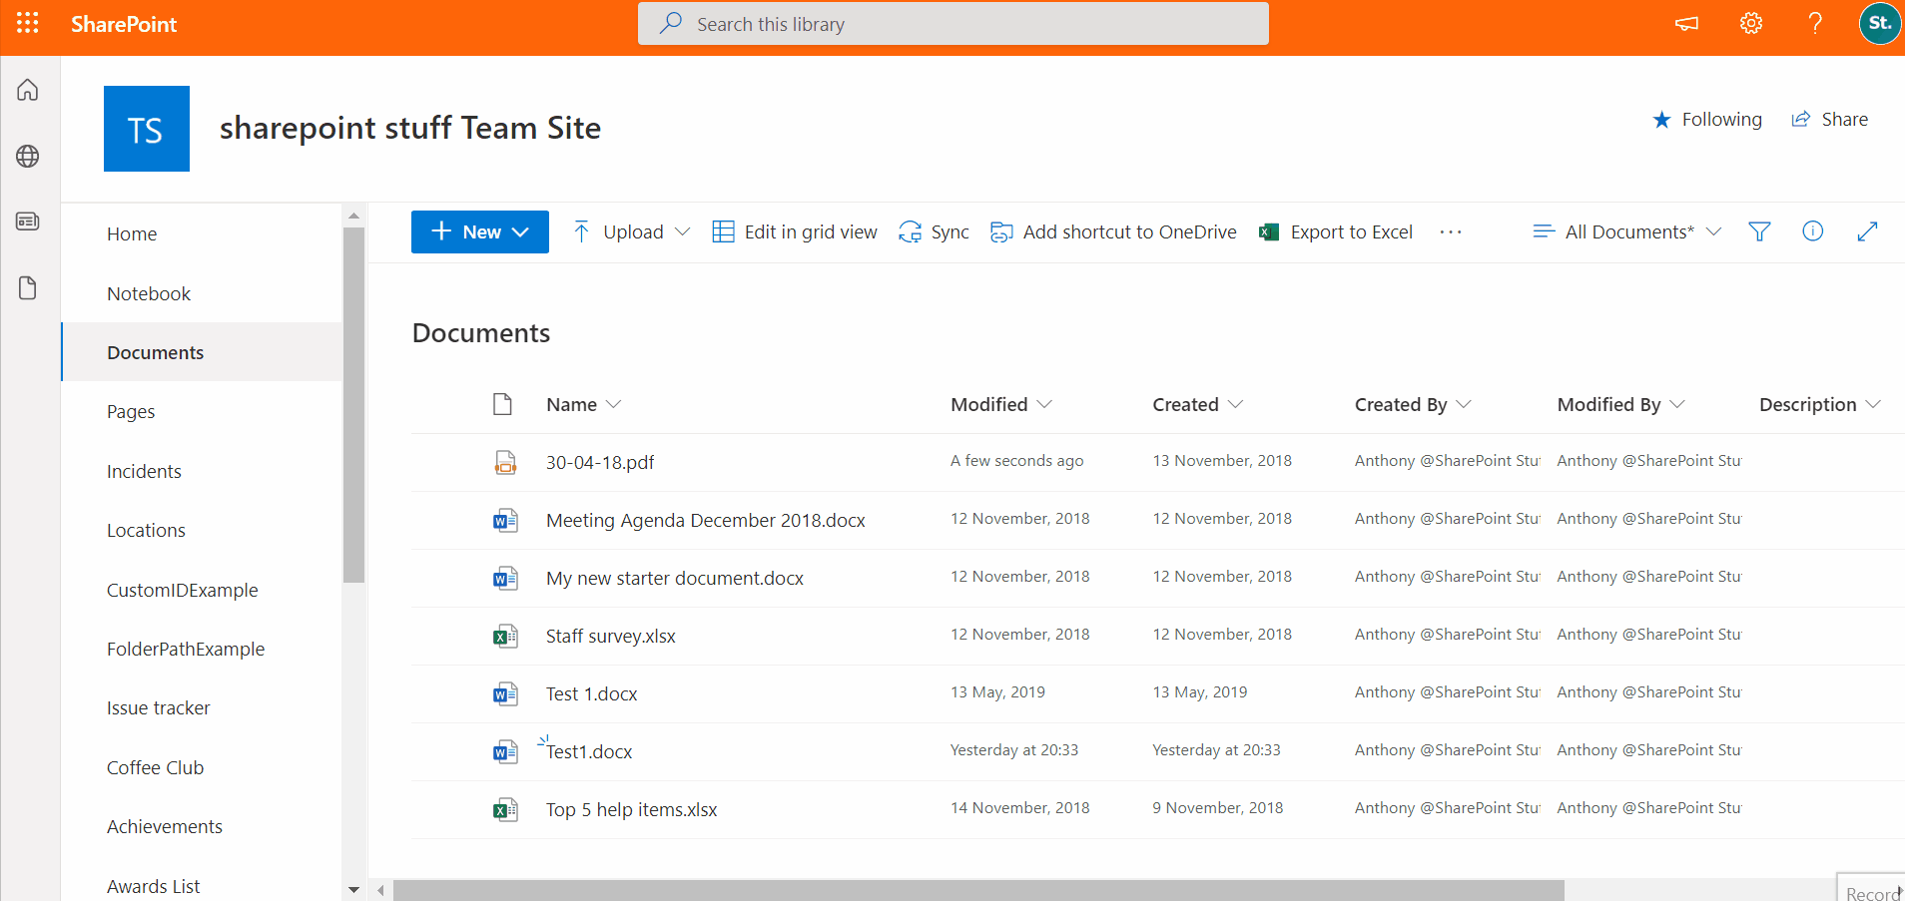Add shortcut to OneDrive
Screen dimensions: 1905x901
(x=1113, y=231)
